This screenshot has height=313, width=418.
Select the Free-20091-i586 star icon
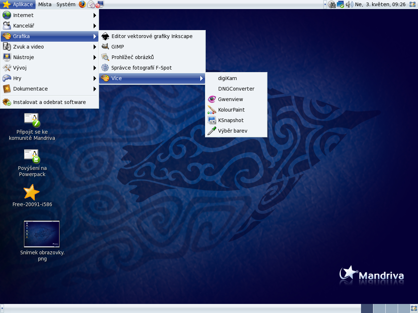point(32,196)
